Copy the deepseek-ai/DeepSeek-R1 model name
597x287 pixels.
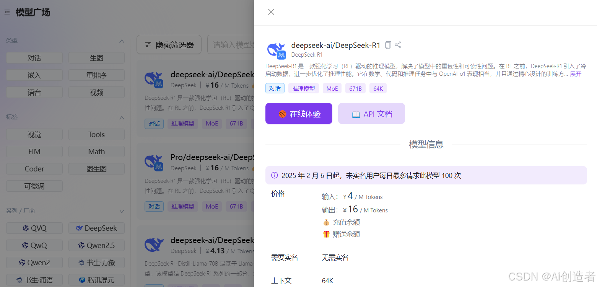(388, 45)
